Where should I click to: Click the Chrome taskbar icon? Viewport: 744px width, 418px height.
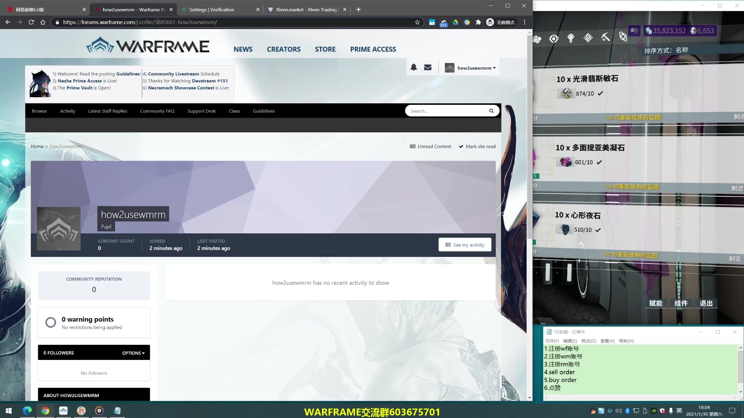click(x=45, y=411)
